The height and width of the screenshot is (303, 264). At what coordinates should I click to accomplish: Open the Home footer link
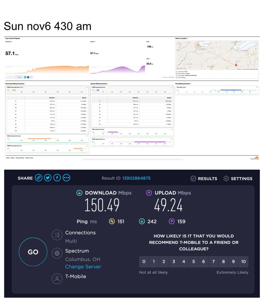tap(8, 158)
